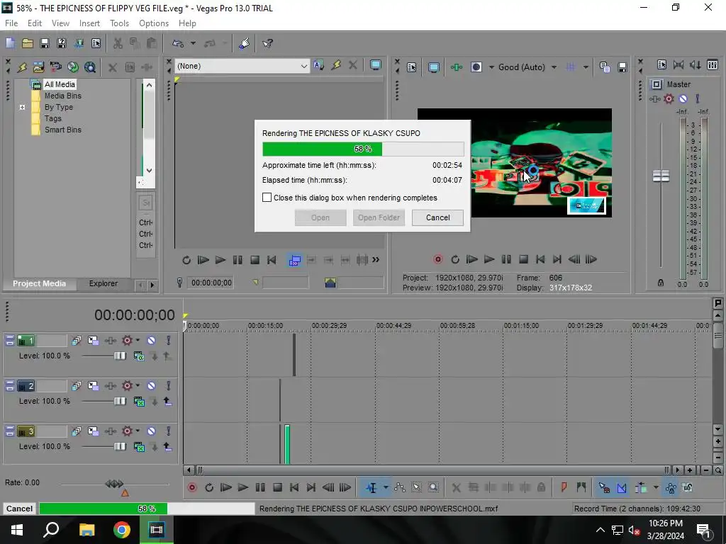This screenshot has height=544, width=726.
Task: Show hidden system tray icons chevron
Action: point(600,530)
